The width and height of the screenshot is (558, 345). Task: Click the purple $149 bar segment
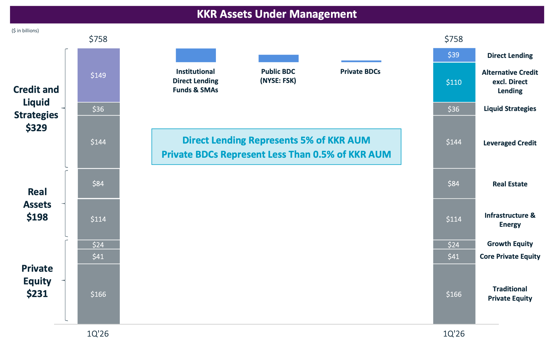(98, 75)
